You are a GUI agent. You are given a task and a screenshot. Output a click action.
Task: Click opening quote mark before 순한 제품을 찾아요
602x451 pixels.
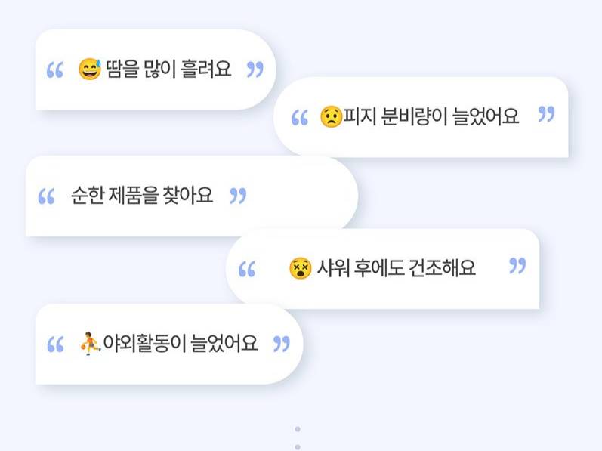coord(46,197)
